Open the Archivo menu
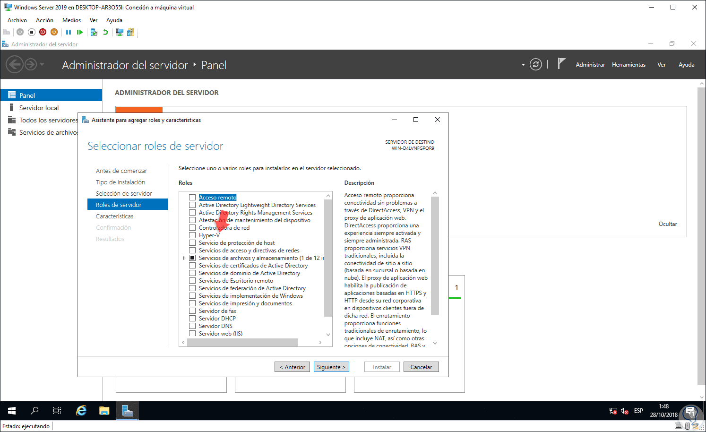Viewport: 706px width, 432px height. point(17,20)
